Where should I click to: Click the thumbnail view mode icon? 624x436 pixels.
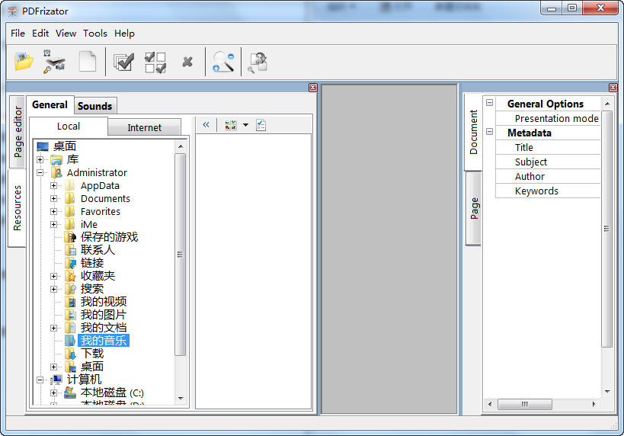tap(231, 125)
